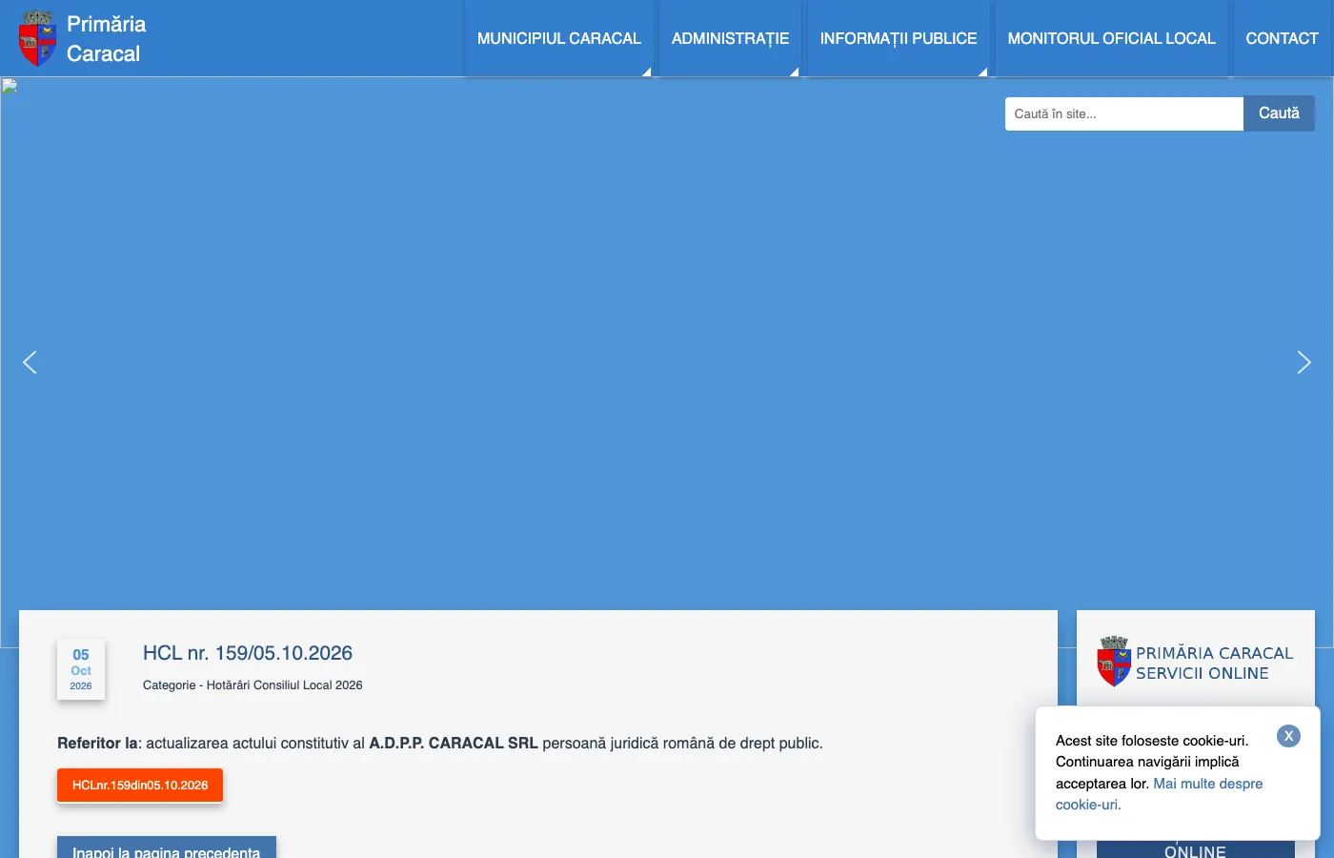The height and width of the screenshot is (858, 1334).
Task: Open the HCL nr. 159/05.10.2026 title
Action: tap(248, 653)
